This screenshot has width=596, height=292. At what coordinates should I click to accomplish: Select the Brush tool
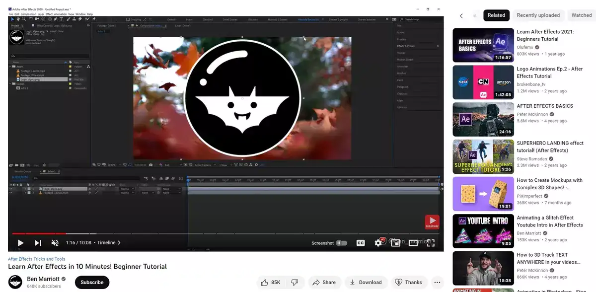point(69,19)
